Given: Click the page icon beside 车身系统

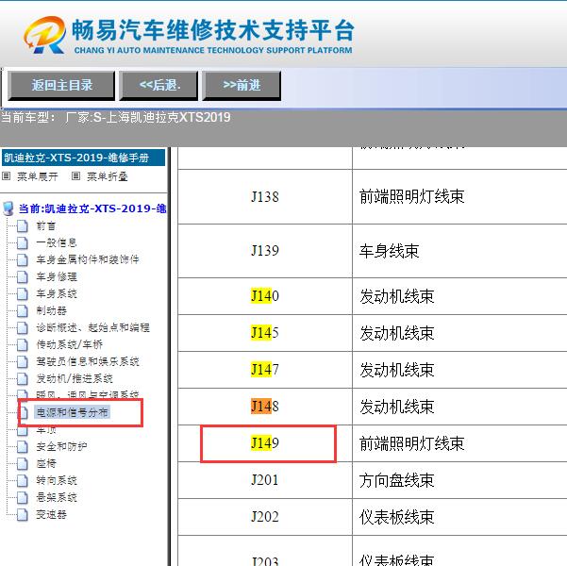Looking at the screenshot, I should coord(23,293).
